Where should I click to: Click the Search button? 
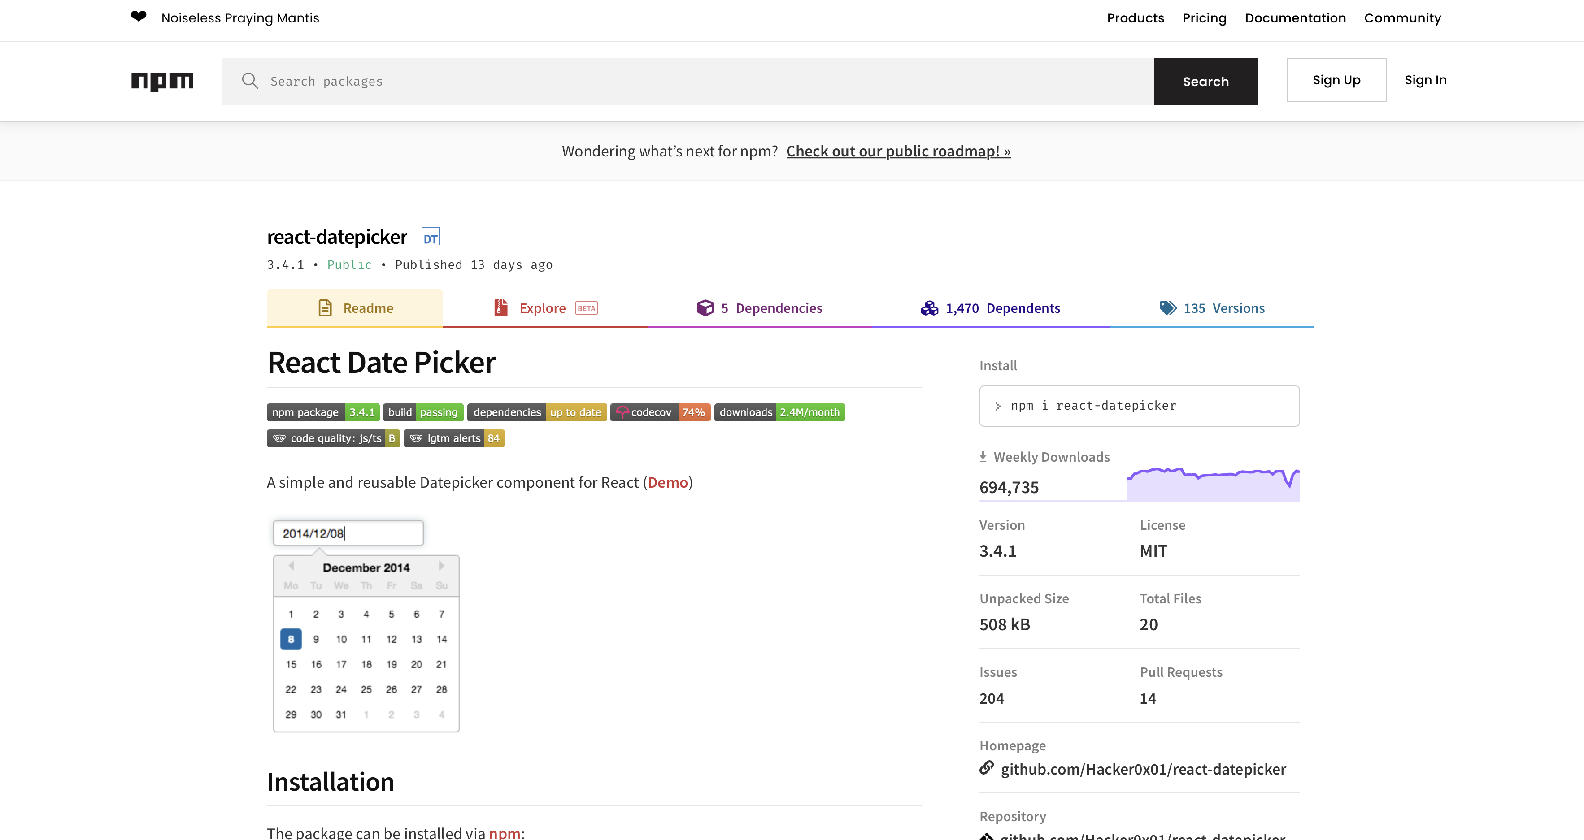pyautogui.click(x=1205, y=81)
